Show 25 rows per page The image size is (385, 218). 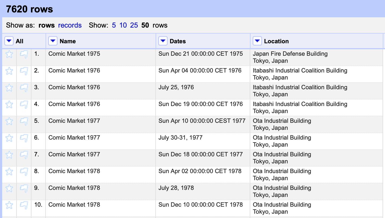click(x=134, y=25)
